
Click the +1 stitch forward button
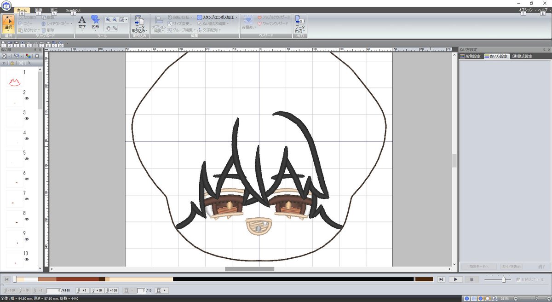82,290
